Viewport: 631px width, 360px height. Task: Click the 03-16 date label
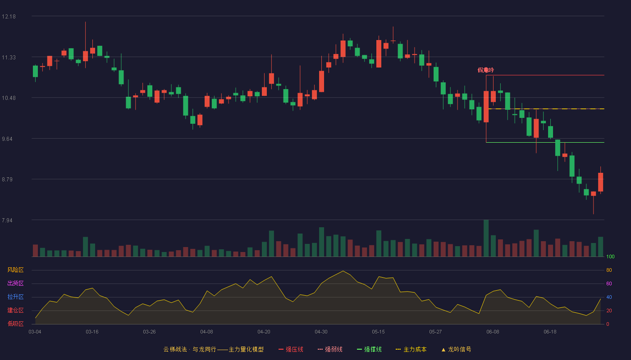tap(92, 332)
